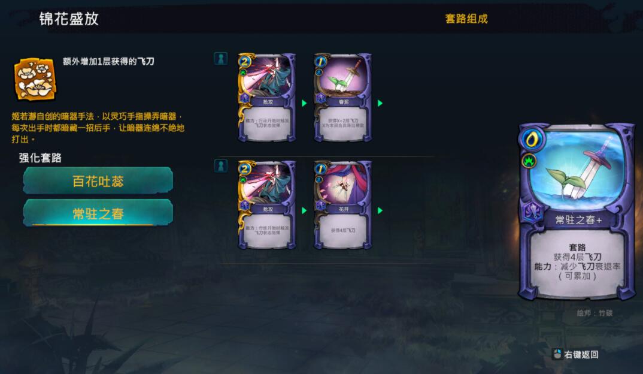Open the 春泥 card thumbnail
This screenshot has width=643, height=374.
point(343,98)
